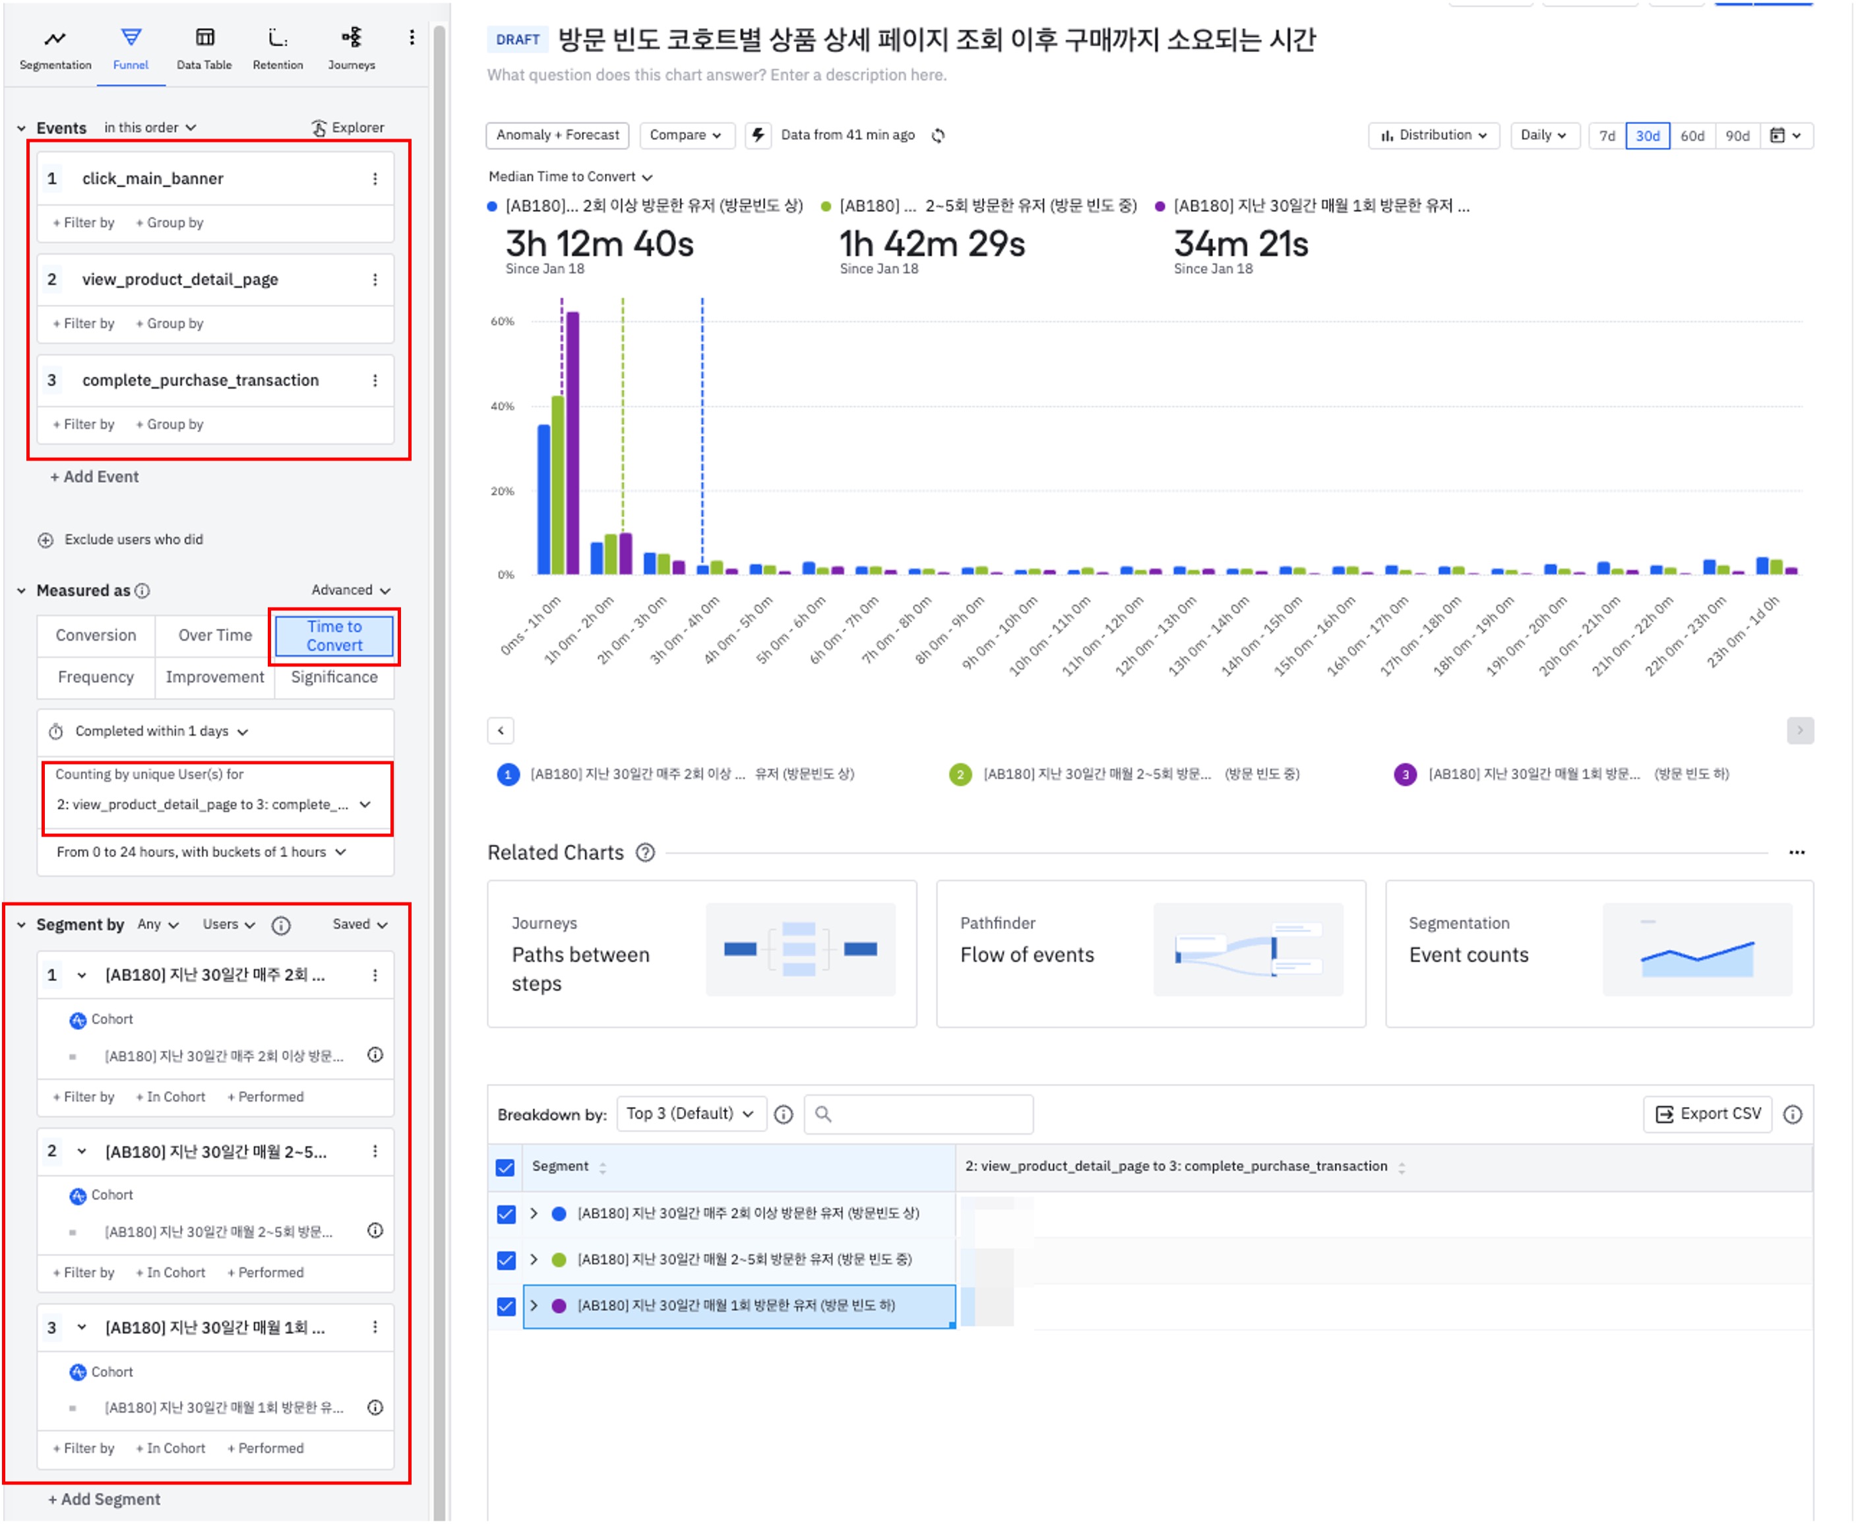Select the Conversion measurement tab
Image resolution: width=1856 pixels, height=1524 pixels.
[x=96, y=635]
